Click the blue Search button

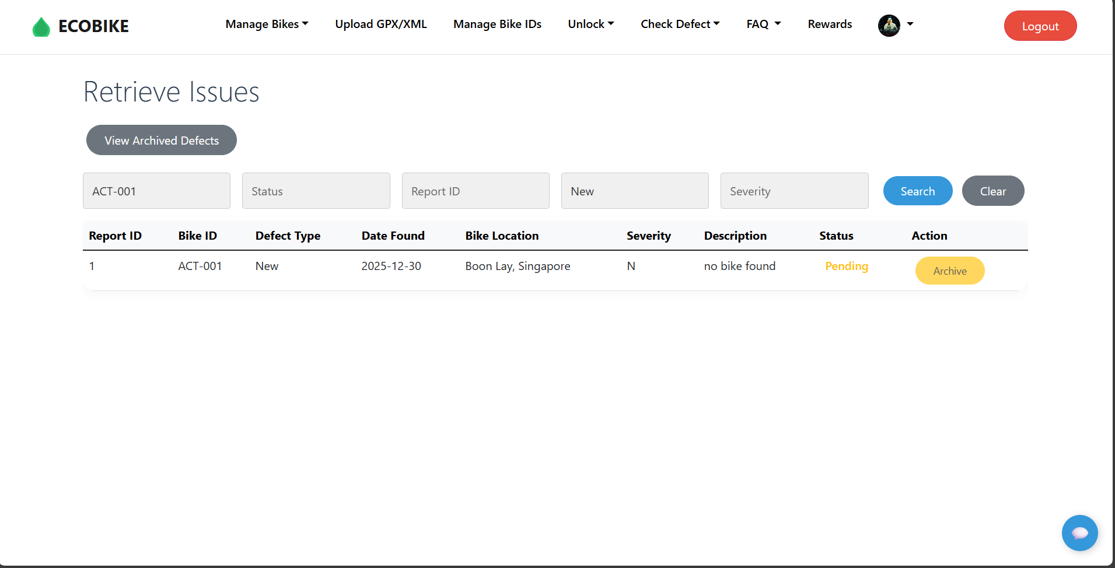pyautogui.click(x=917, y=191)
